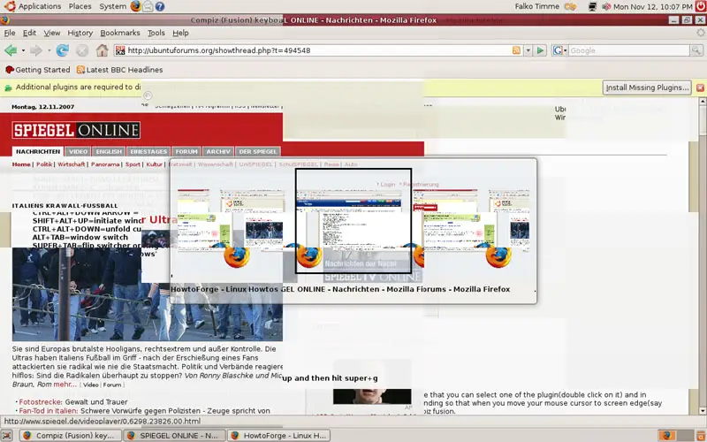The height and width of the screenshot is (442, 707).
Task: Click the volume control tray icon
Action: click(x=606, y=7)
